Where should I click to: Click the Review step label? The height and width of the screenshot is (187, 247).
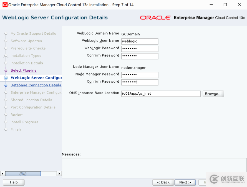(17, 115)
